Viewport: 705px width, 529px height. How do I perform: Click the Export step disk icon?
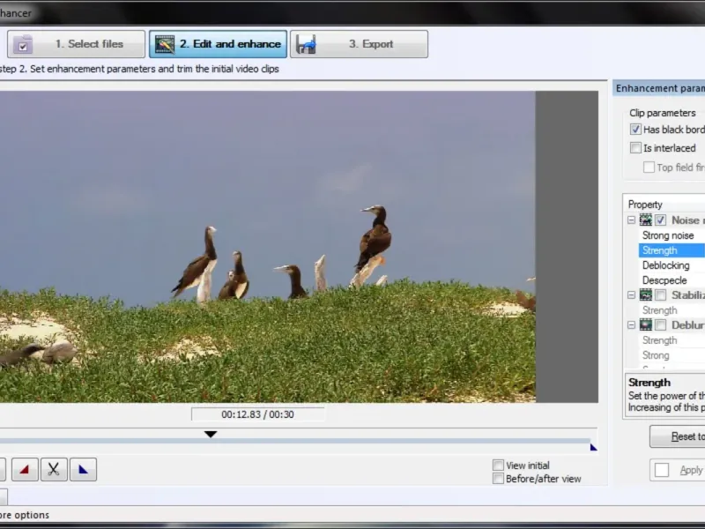coord(307,44)
